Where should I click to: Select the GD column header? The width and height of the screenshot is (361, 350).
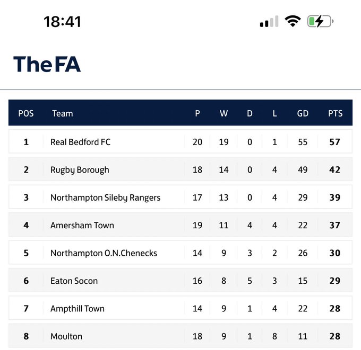coord(303,113)
